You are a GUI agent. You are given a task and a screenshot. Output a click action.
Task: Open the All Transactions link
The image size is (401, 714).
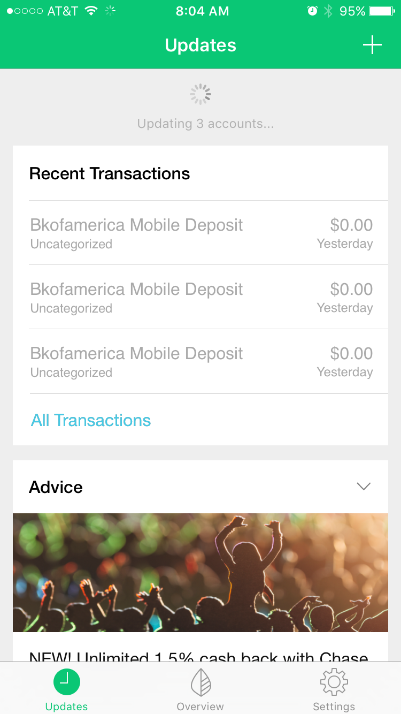[x=91, y=420]
